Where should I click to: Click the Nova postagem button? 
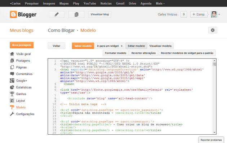coord(22,45)
